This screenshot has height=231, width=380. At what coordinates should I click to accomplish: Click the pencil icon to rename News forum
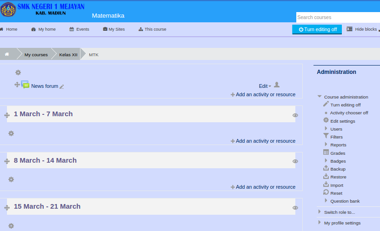click(62, 87)
